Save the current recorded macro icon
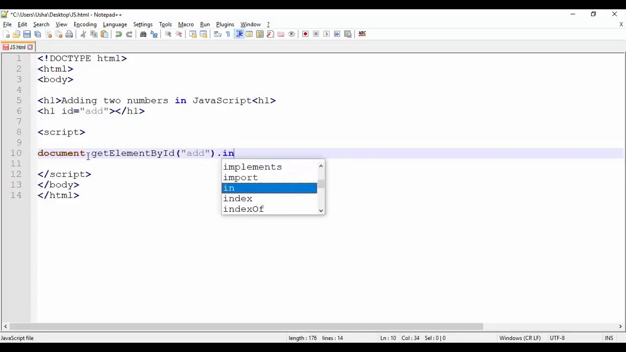The width and height of the screenshot is (626, 352). tap(348, 34)
